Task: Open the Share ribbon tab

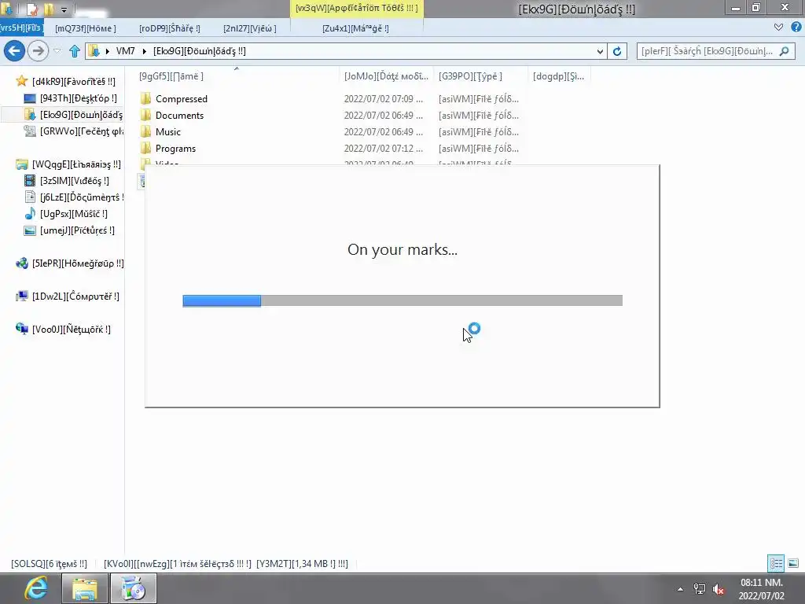Action: 170,28
